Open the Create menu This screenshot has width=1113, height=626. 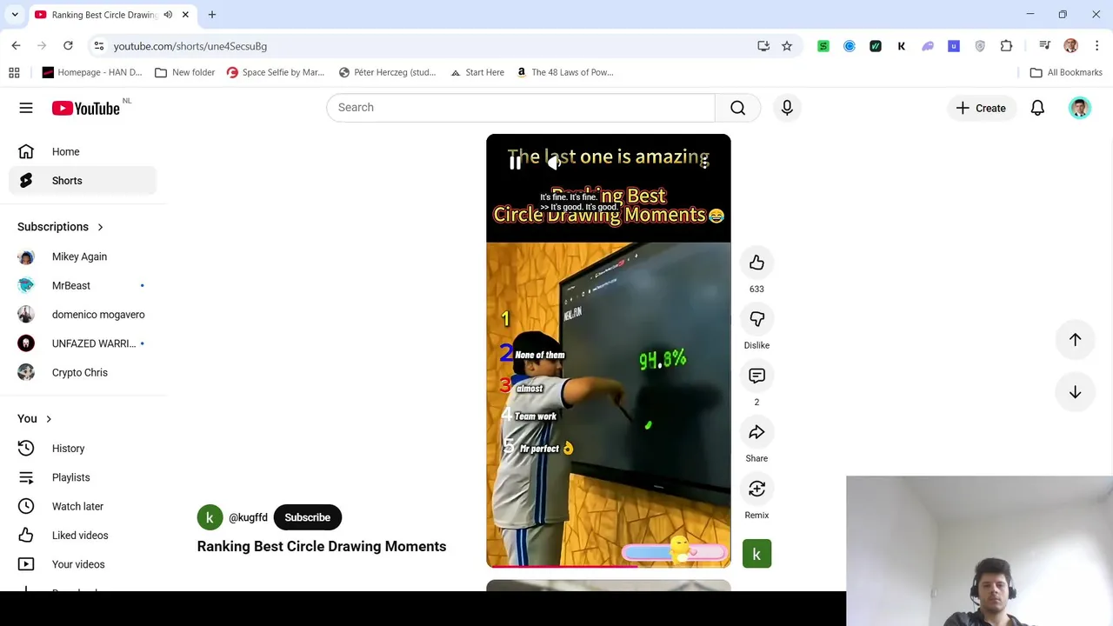click(981, 108)
